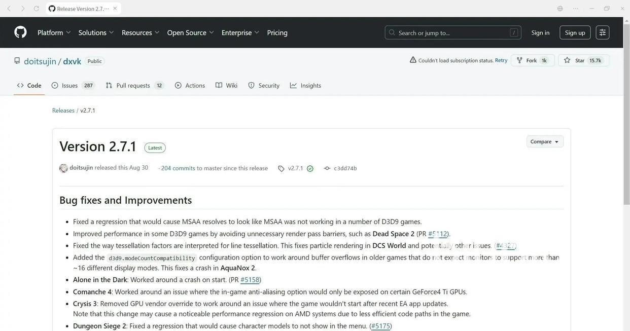Viewport: 630px width, 331px height.
Task: Click Retry for subscription status
Action: (x=501, y=60)
